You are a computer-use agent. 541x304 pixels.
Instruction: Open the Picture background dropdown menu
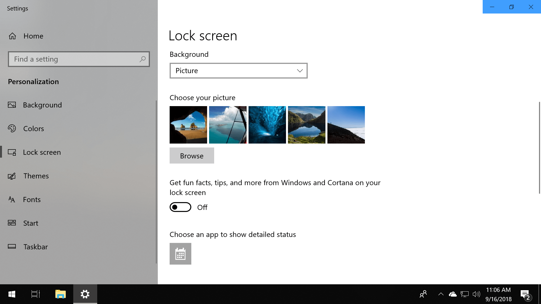coord(239,71)
